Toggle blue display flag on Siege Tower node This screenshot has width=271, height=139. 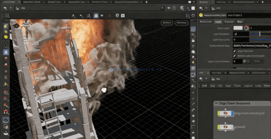point(232,113)
